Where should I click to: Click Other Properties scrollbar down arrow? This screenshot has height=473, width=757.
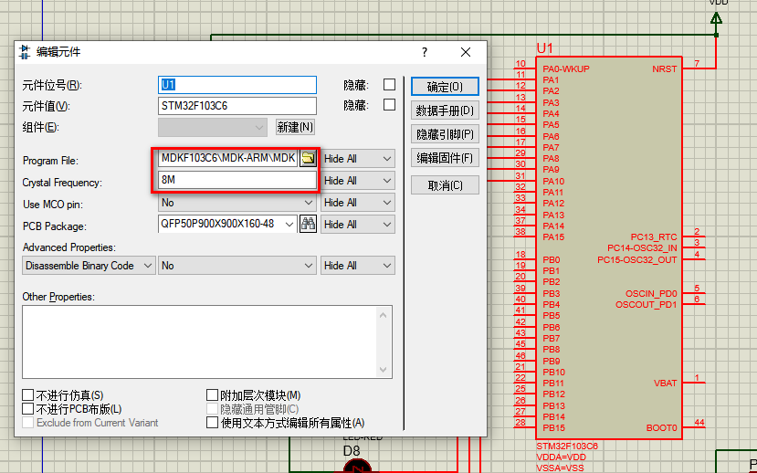coord(384,370)
